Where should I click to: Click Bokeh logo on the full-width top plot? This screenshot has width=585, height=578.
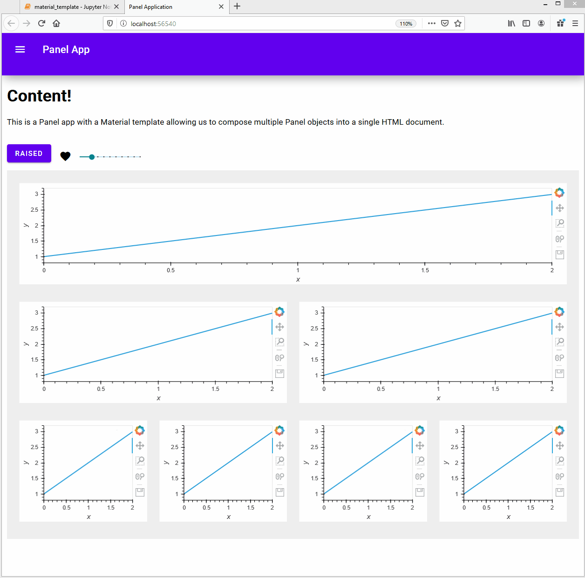tap(559, 193)
